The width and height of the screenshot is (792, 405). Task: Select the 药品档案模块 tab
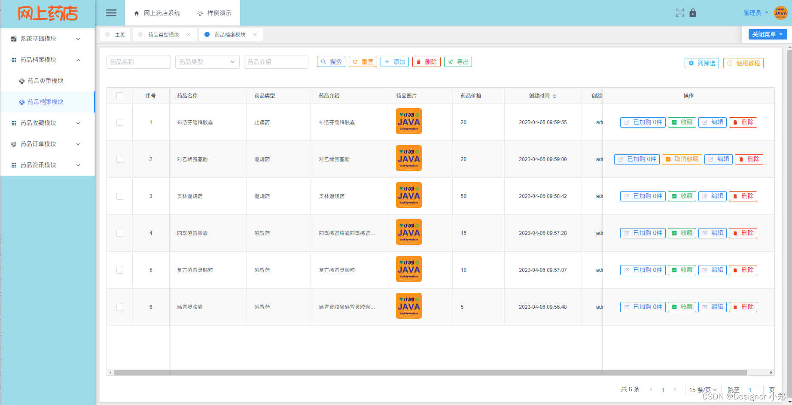coord(230,35)
